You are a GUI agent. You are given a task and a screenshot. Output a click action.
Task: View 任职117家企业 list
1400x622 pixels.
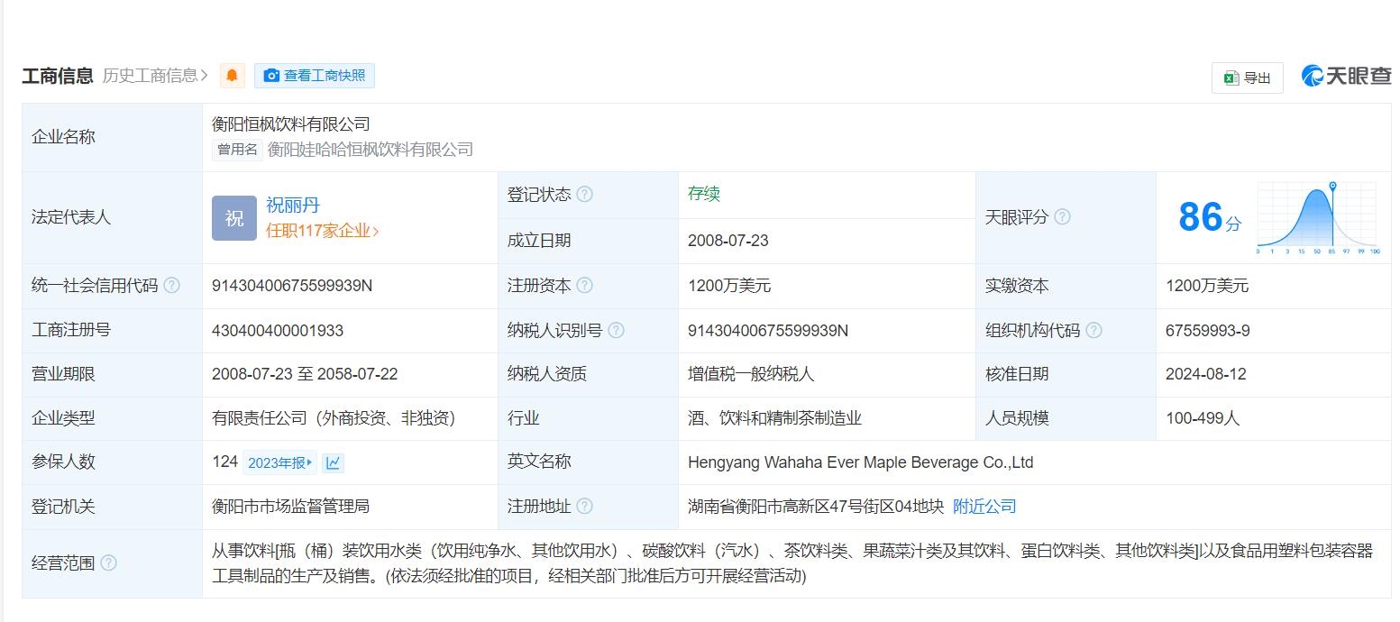tap(322, 231)
